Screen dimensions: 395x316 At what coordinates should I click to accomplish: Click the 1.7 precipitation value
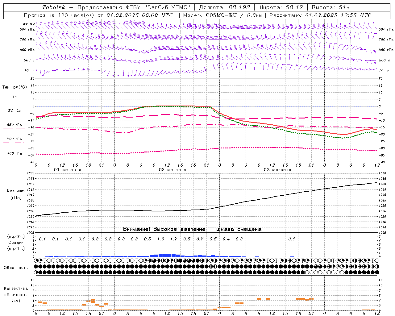pyautogui.click(x=174, y=239)
